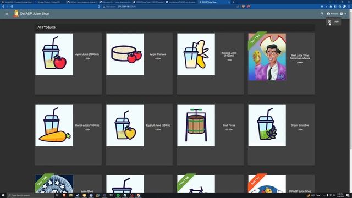Switch to the CatalystVM Premium Hosting tab
Screen dimensions: 352x198
[x=17, y=2]
